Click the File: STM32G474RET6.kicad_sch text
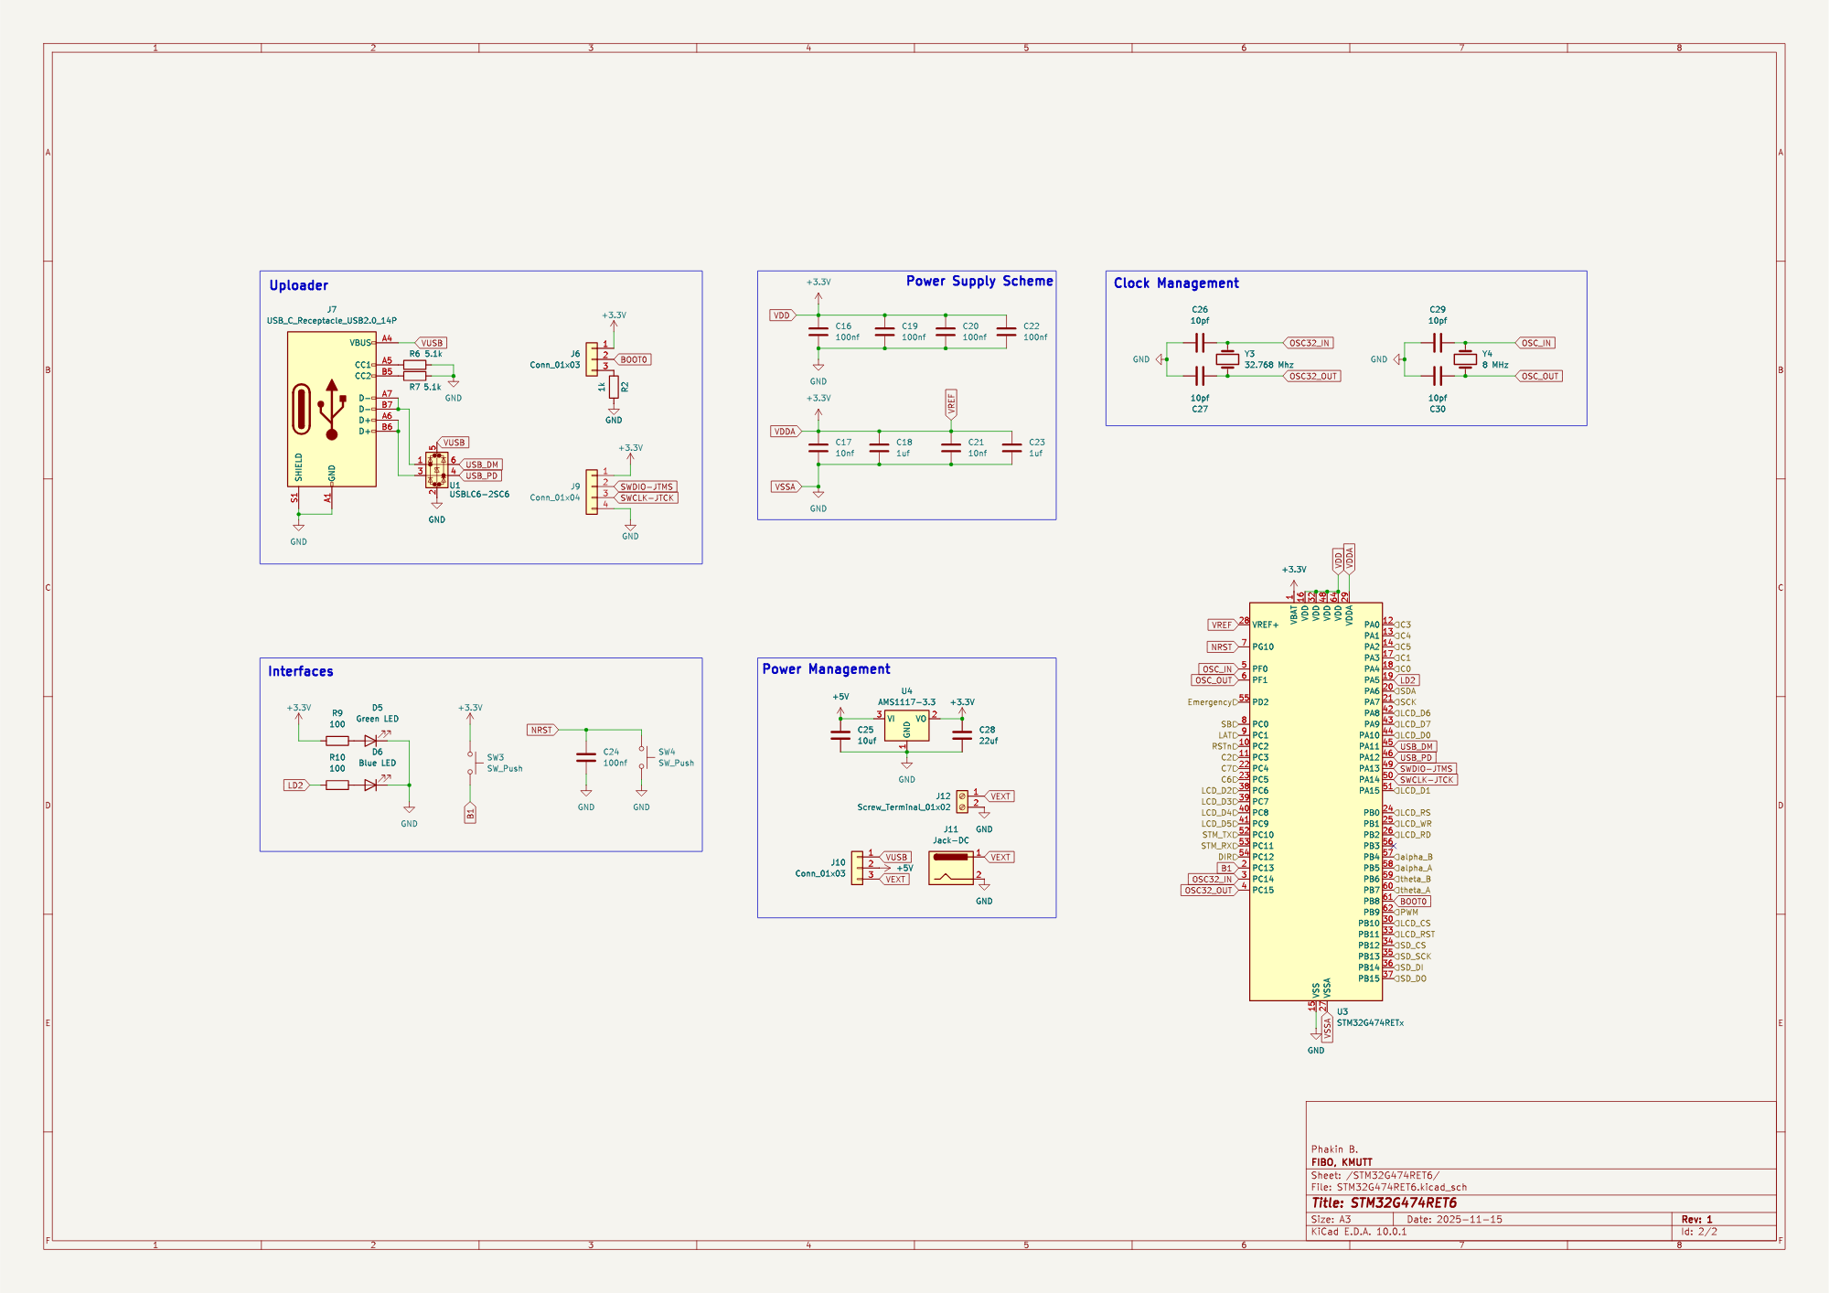This screenshot has height=1293, width=1829. pyautogui.click(x=1388, y=1187)
